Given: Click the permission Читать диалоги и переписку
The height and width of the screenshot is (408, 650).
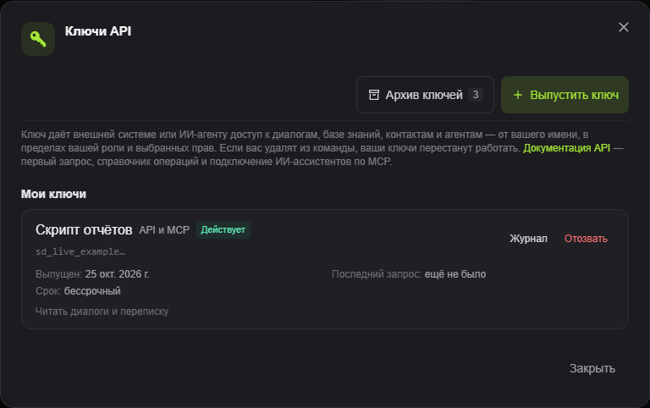Looking at the screenshot, I should [x=102, y=312].
